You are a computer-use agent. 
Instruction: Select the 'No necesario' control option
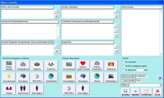tap(124, 62)
